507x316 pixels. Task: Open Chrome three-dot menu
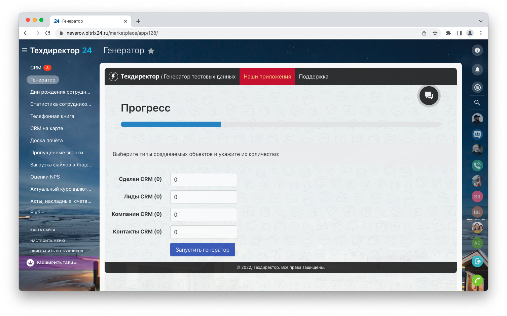[x=481, y=33]
